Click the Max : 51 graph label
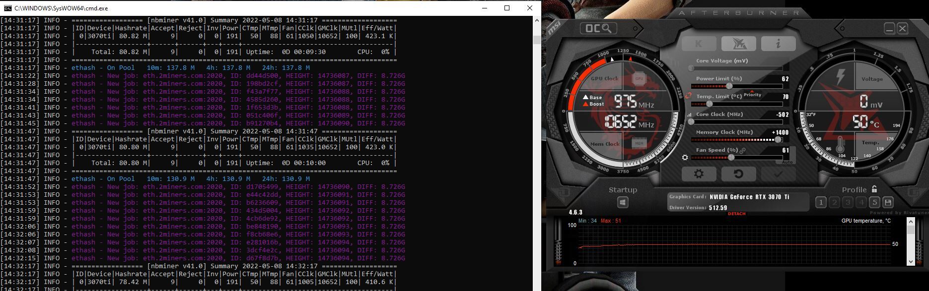The width and height of the screenshot is (929, 291). 611,221
